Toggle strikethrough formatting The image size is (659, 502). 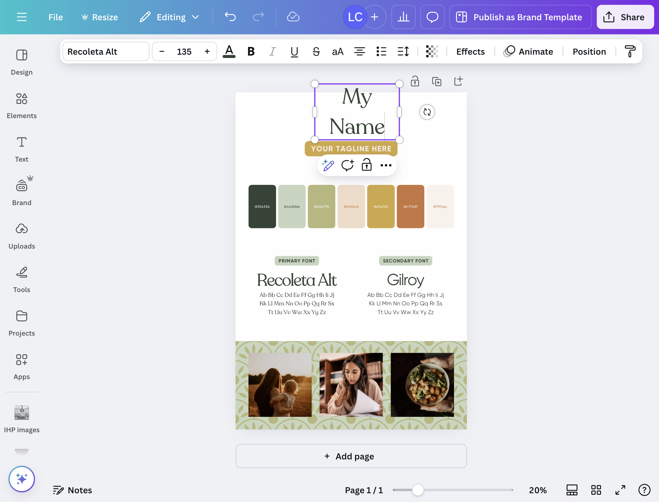pos(316,52)
